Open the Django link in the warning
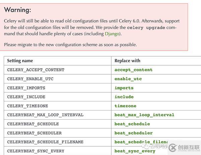This screenshot has height=155, width=201. click(x=111, y=34)
